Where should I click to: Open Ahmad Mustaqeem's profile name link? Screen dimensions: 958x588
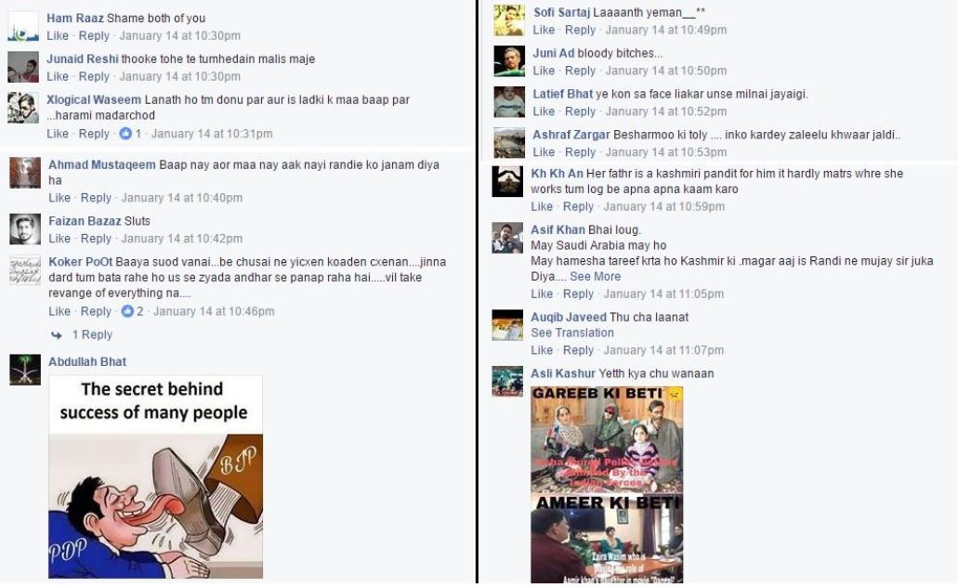click(102, 164)
